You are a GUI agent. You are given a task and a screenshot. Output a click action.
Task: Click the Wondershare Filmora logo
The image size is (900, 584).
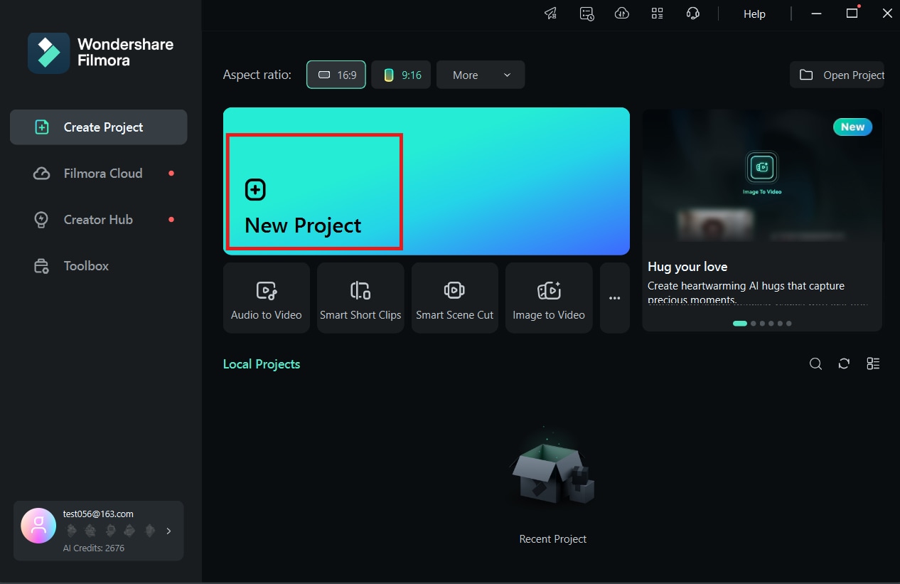(x=100, y=53)
